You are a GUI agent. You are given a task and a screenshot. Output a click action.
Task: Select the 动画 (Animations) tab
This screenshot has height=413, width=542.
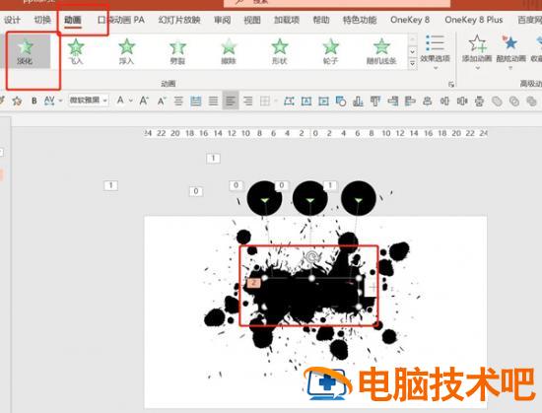pyautogui.click(x=73, y=20)
